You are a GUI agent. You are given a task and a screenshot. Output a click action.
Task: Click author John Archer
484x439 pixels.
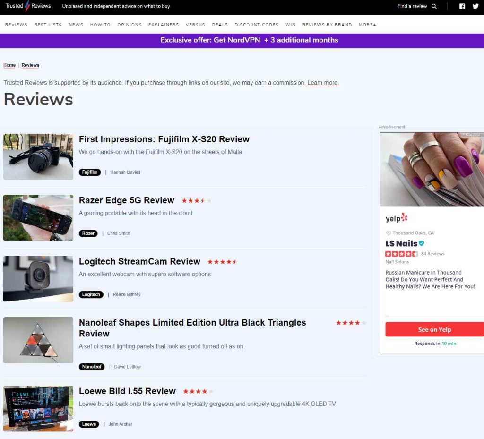click(121, 424)
